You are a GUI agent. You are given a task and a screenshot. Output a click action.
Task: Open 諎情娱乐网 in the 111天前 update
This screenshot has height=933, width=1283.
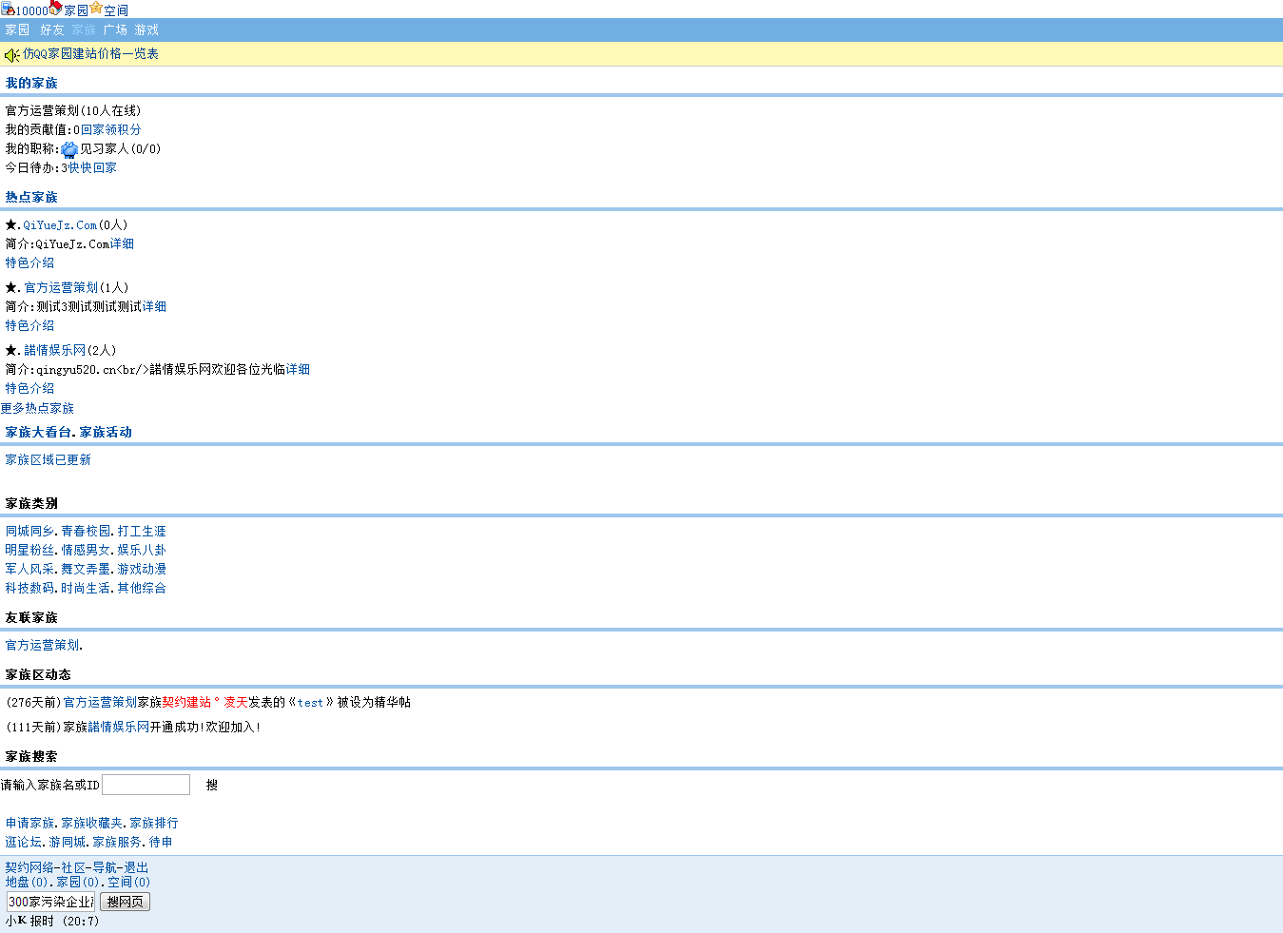pos(119,728)
